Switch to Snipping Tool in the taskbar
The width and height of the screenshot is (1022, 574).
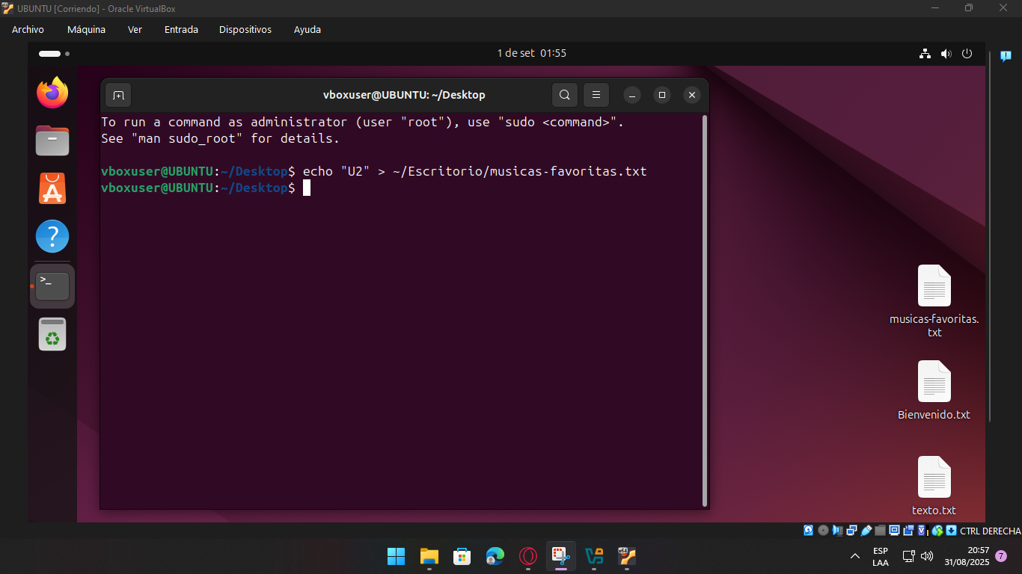point(561,555)
